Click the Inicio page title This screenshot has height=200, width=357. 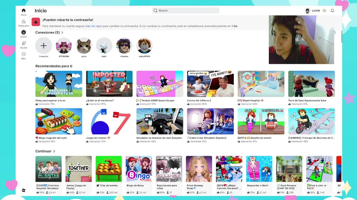click(41, 11)
